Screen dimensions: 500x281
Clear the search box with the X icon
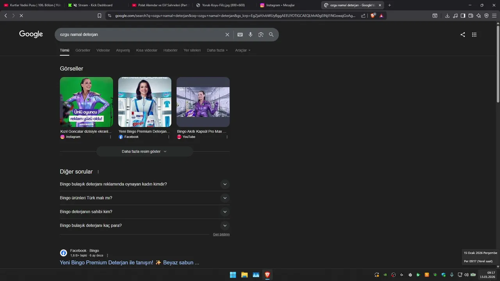point(227,35)
